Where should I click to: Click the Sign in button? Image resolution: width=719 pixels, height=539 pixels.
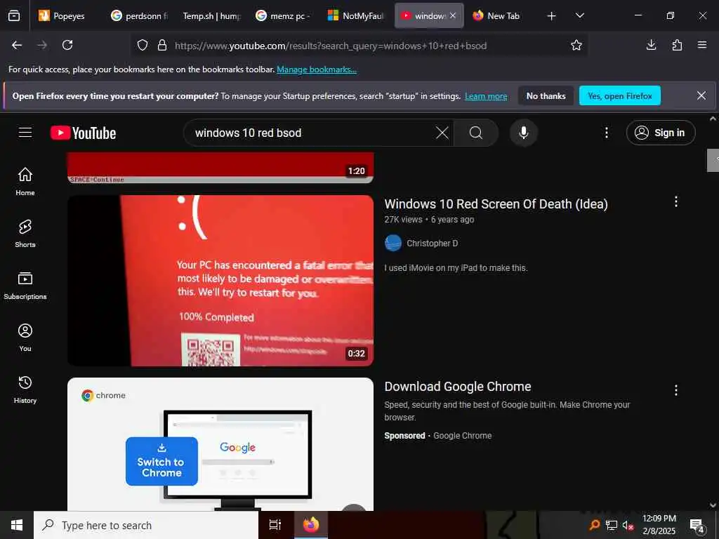[660, 133]
